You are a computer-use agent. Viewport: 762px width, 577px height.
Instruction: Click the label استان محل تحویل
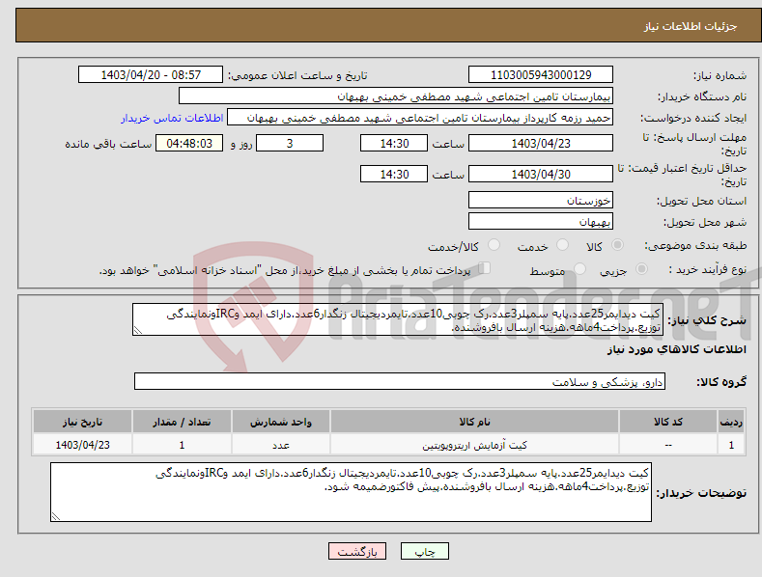[702, 201]
